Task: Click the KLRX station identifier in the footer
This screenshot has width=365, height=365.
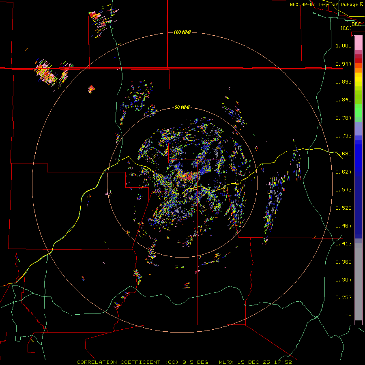Action: coord(227,362)
